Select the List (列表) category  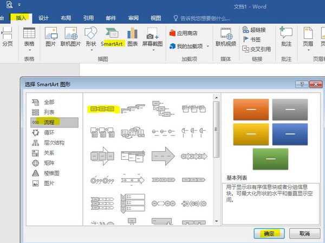[x=54, y=112]
